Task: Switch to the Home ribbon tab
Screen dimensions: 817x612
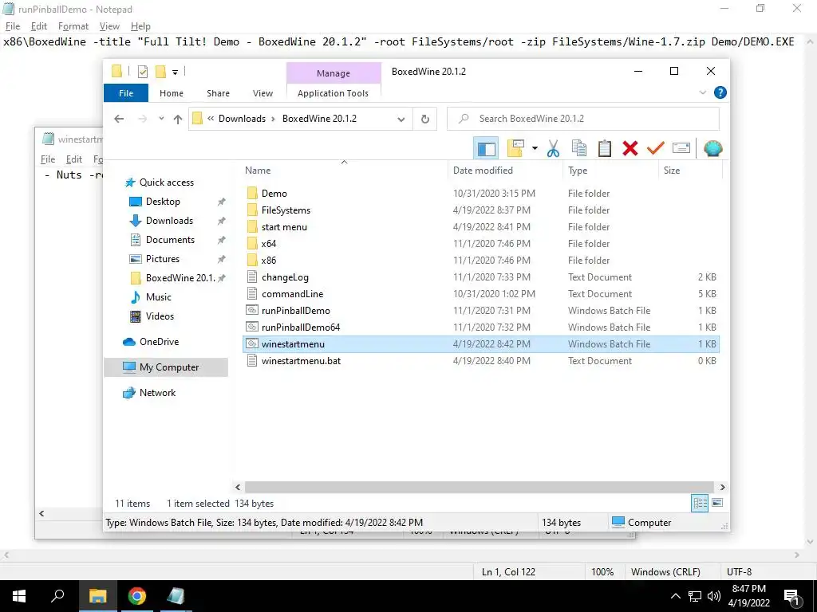Action: (x=172, y=93)
